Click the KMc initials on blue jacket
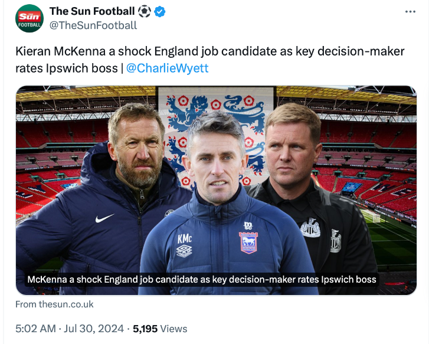Image resolution: width=429 pixels, height=344 pixels. 185,238
